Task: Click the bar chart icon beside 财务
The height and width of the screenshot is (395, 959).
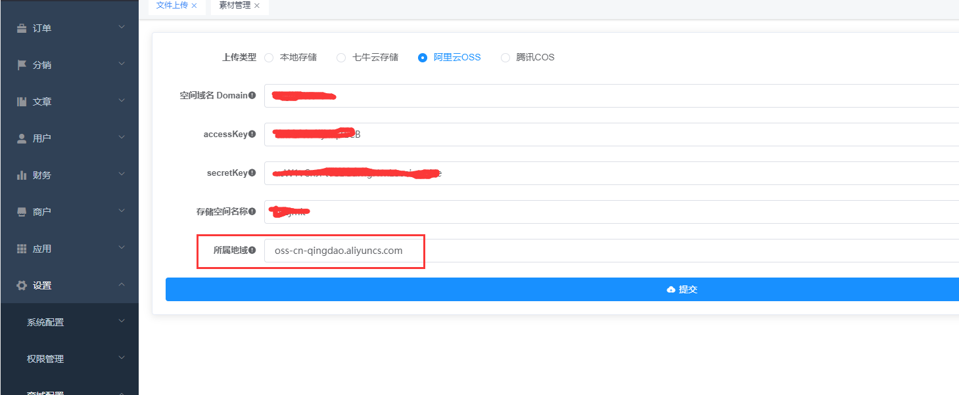Action: [22, 175]
